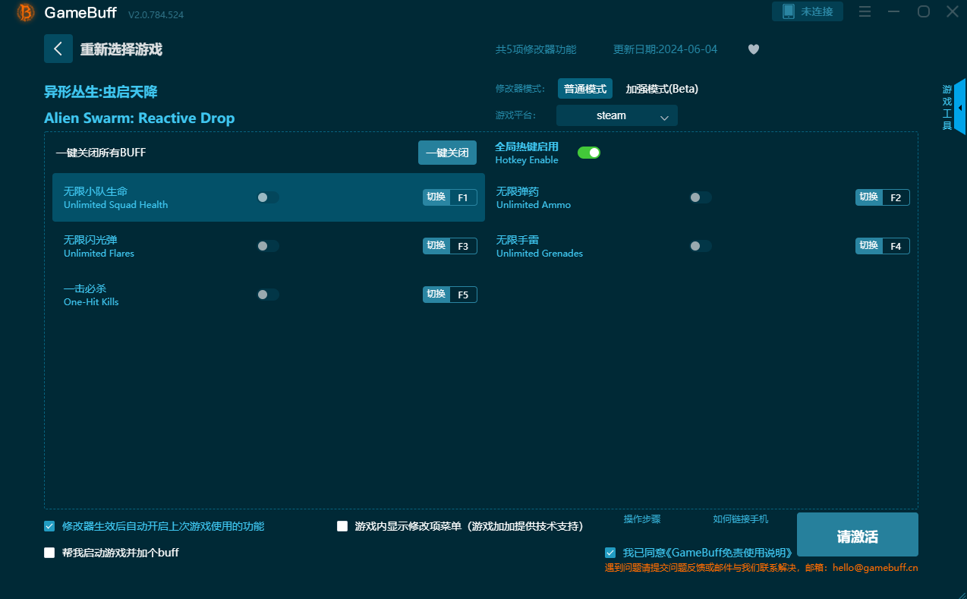
Task: Open the steam platform dropdown
Action: (x=616, y=115)
